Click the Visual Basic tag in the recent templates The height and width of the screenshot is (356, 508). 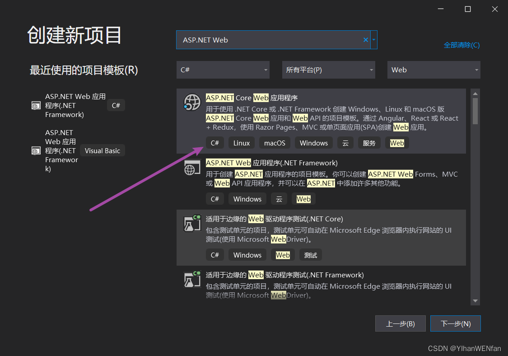(x=103, y=151)
